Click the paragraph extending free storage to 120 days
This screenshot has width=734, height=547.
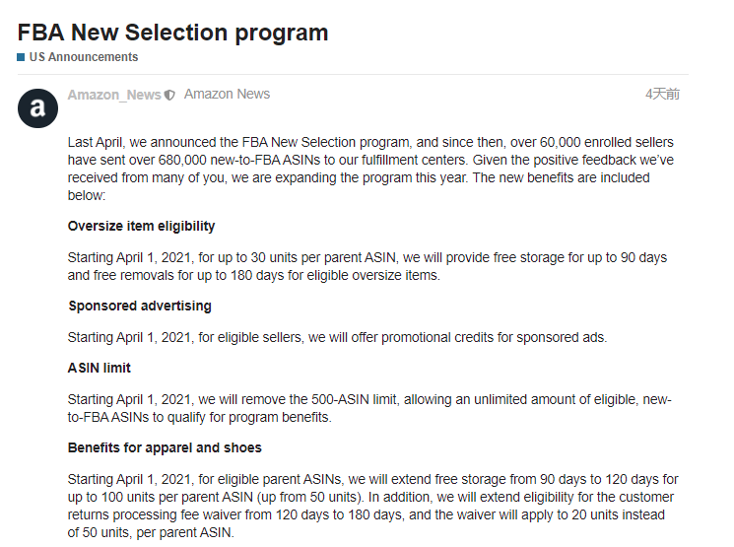(372, 506)
